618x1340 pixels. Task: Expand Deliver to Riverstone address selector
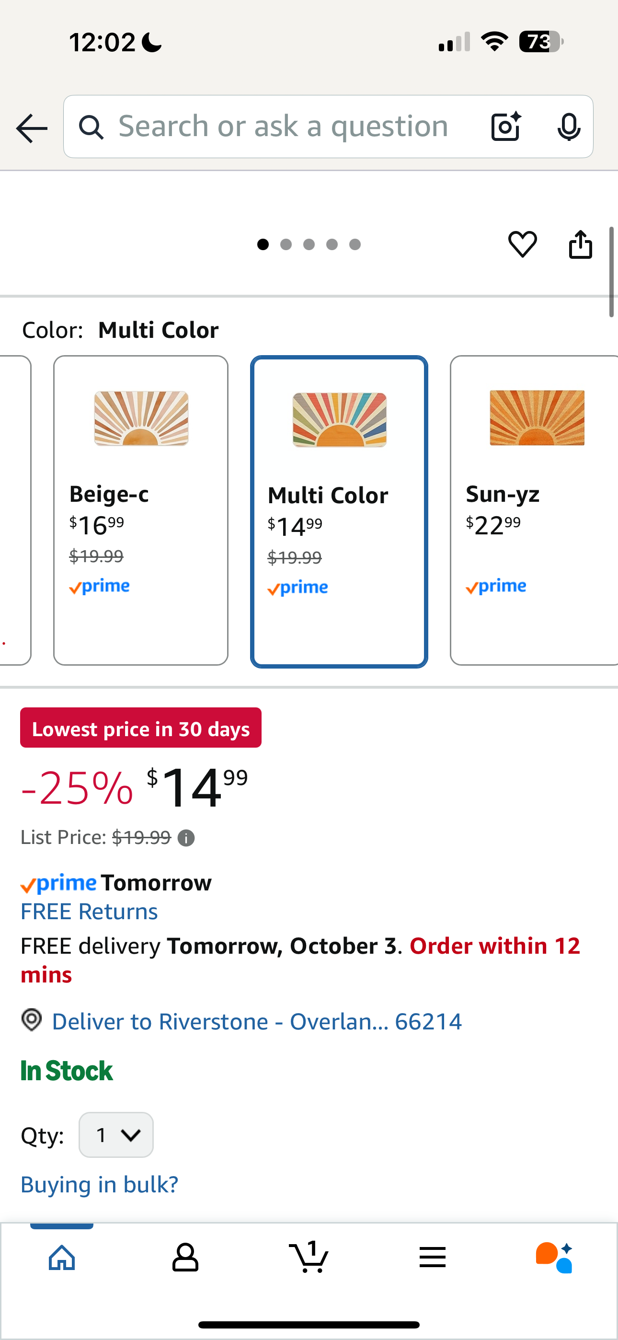pos(256,1022)
